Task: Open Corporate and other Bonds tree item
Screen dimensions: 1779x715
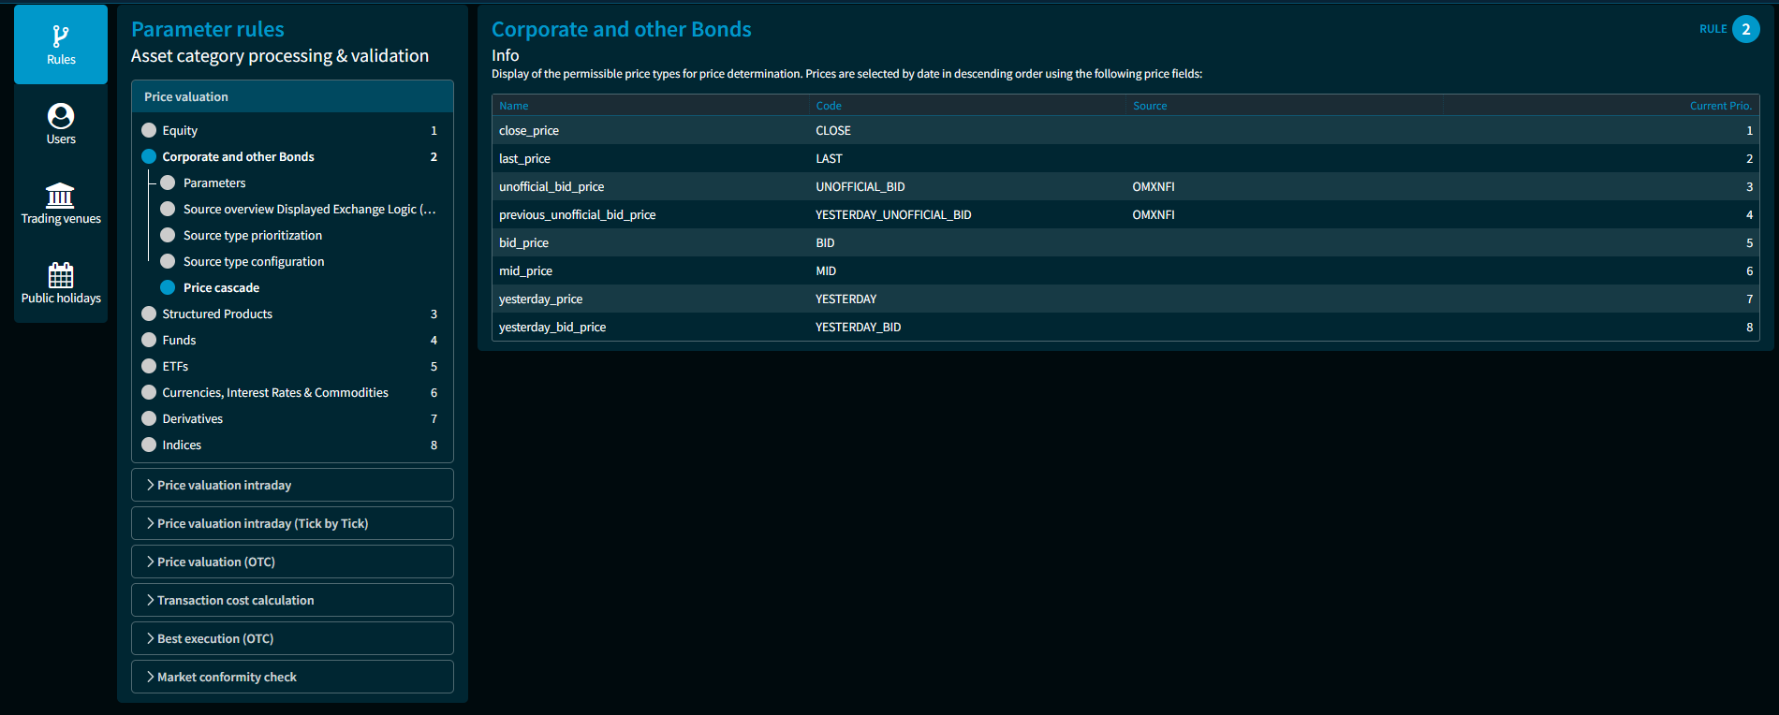Action: point(238,156)
